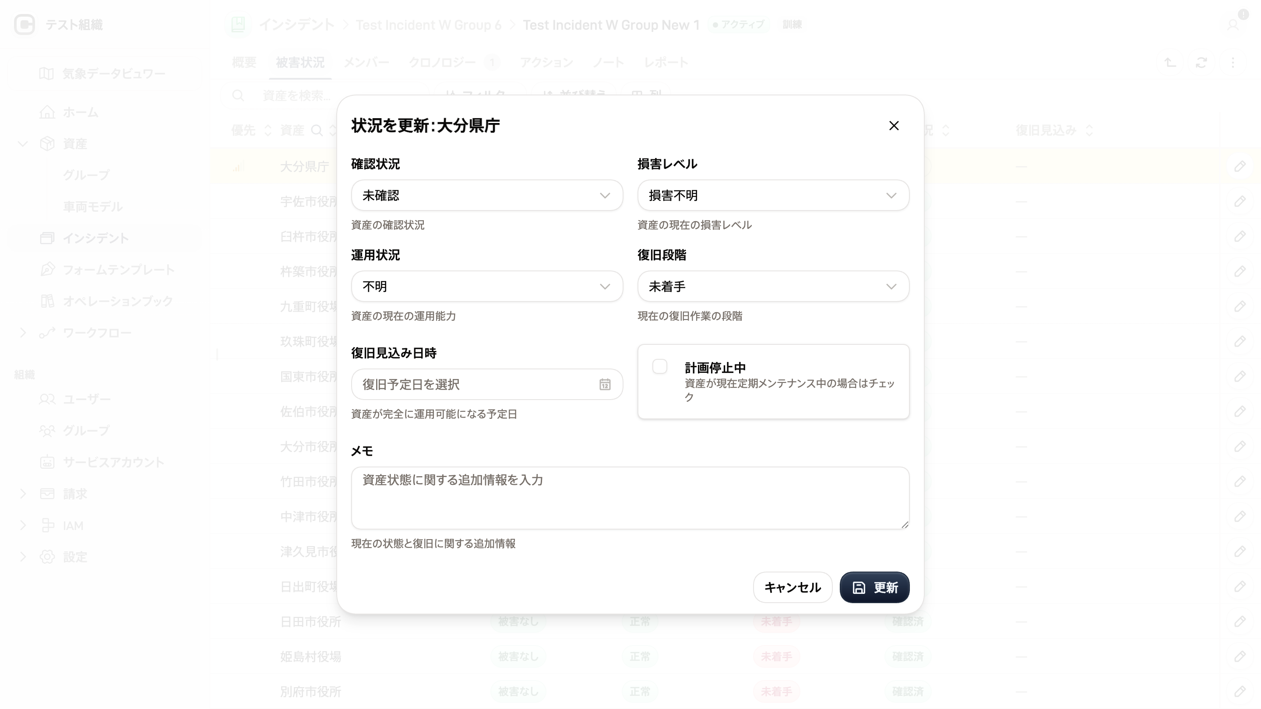Expand the ワークフロー section chevron
This screenshot has height=709, width=1261.
[x=22, y=333]
